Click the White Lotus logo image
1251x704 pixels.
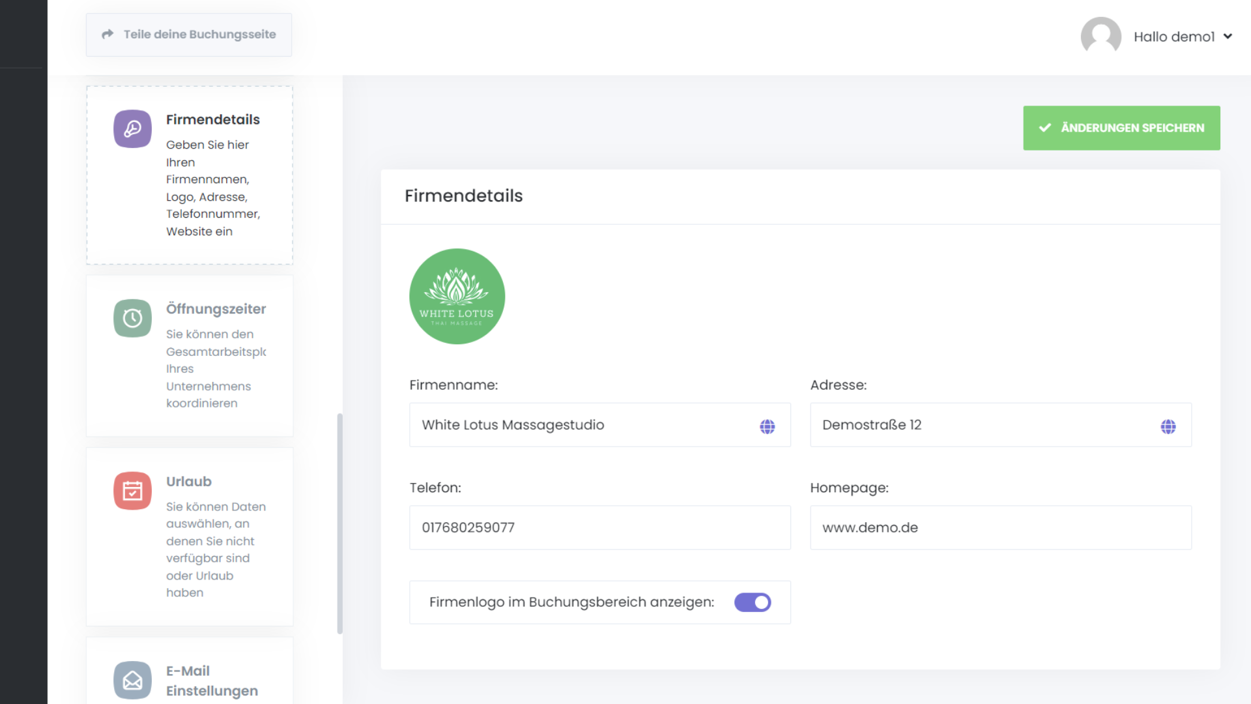coord(457,297)
